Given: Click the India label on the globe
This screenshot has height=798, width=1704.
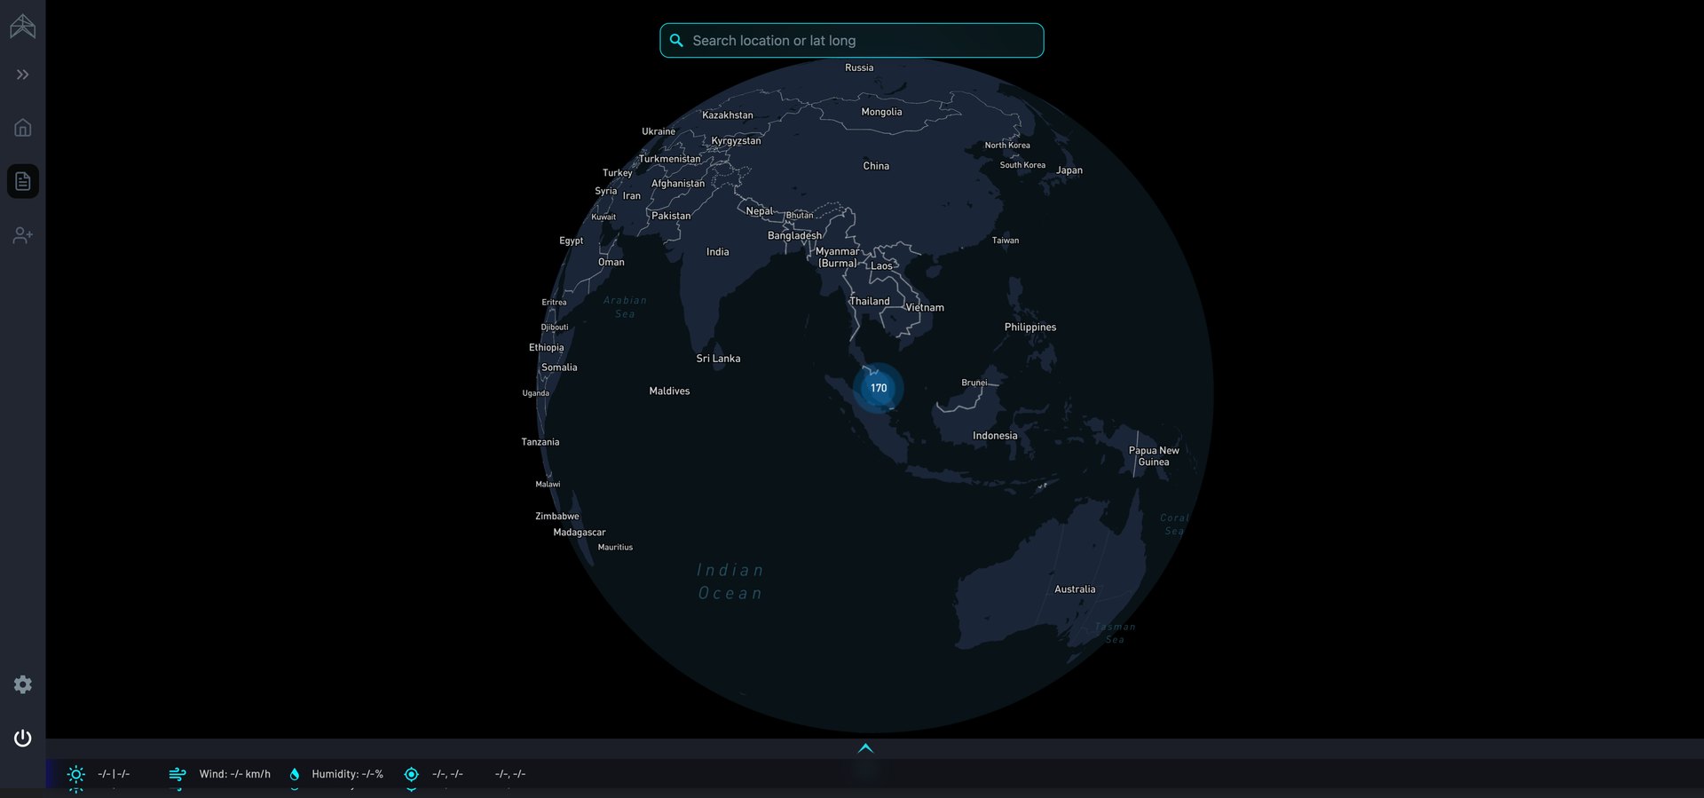Looking at the screenshot, I should click(718, 252).
